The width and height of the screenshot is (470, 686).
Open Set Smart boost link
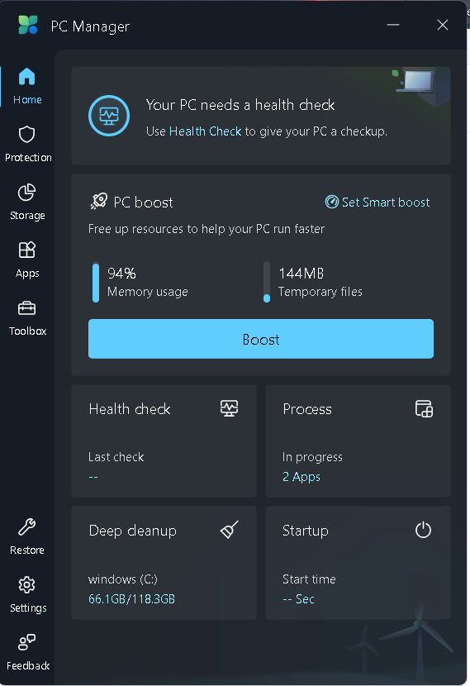tap(377, 202)
